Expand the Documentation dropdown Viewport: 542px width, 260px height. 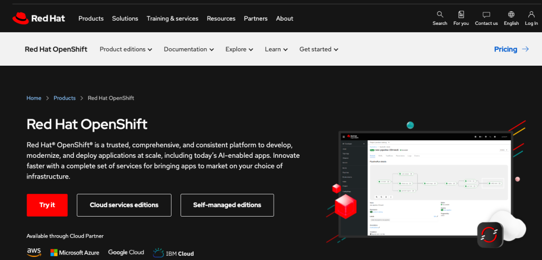(x=189, y=49)
